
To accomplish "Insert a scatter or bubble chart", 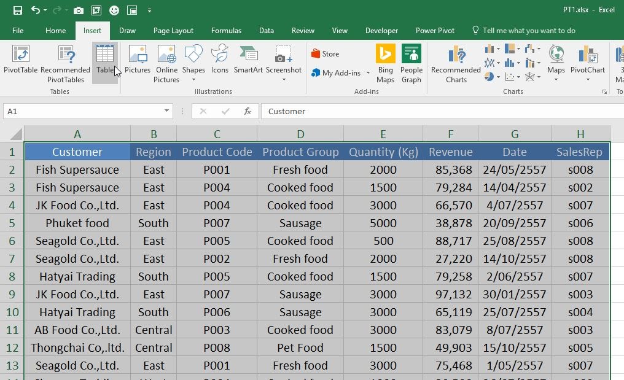I will pos(512,76).
